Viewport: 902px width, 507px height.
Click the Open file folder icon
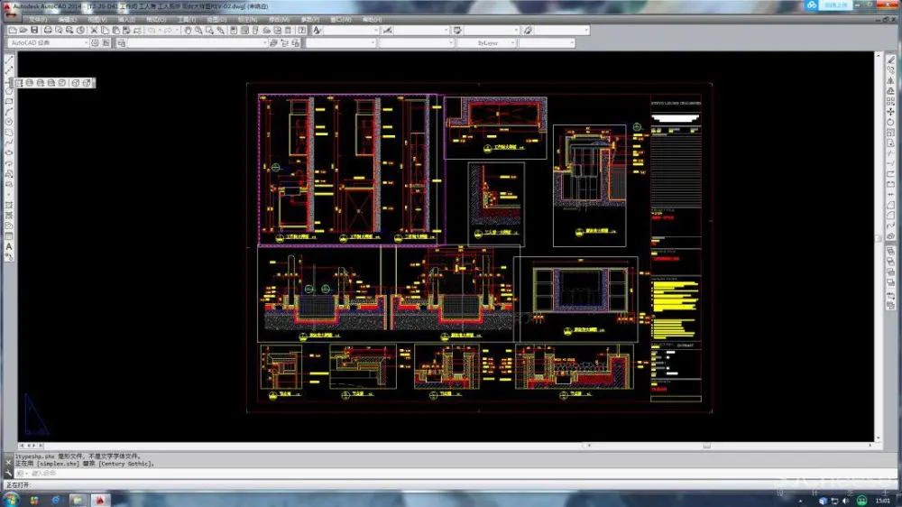tap(23, 30)
